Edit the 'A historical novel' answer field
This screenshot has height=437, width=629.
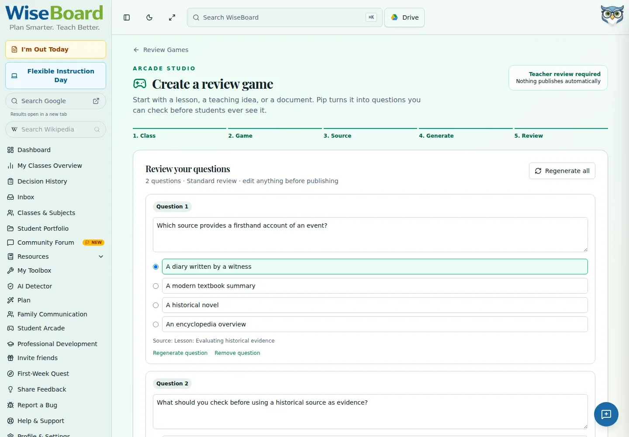coord(375,305)
